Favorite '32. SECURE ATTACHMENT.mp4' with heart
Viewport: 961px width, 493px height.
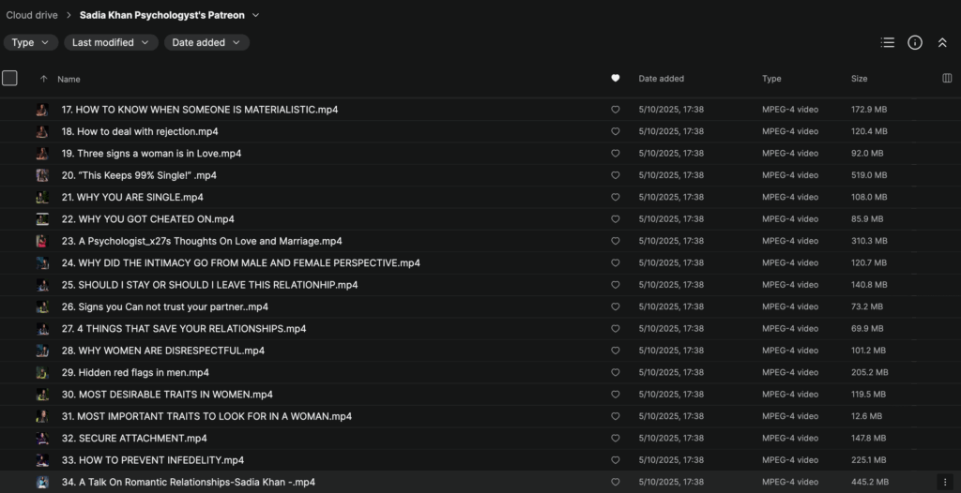tap(616, 439)
